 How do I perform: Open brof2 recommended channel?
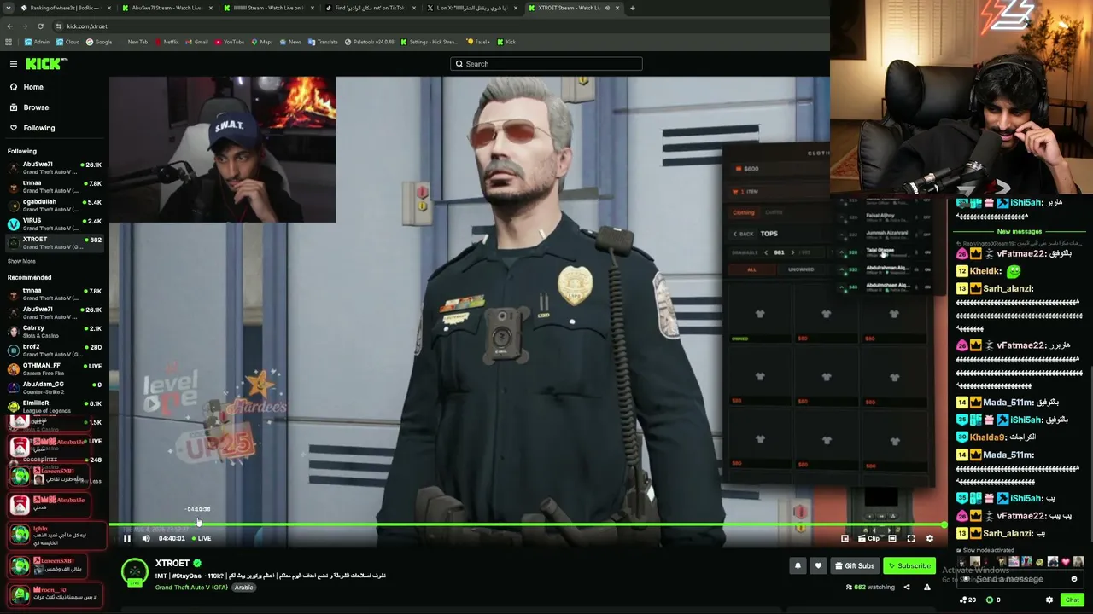pos(54,350)
